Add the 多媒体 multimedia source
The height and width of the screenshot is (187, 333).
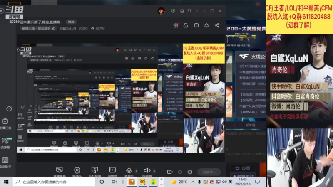112,172
